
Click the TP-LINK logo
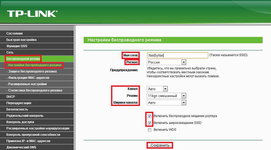32,14
